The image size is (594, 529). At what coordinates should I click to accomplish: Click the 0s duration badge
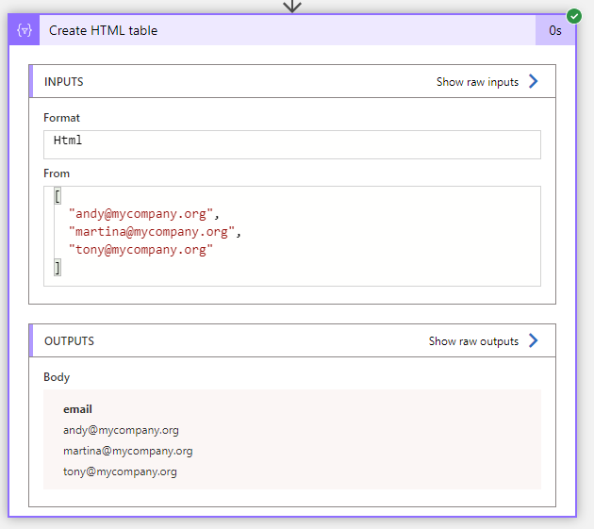point(555,30)
